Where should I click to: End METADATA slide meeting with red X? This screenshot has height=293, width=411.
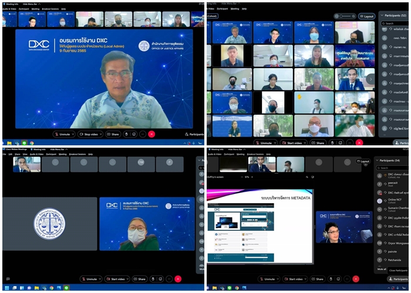(356, 279)
